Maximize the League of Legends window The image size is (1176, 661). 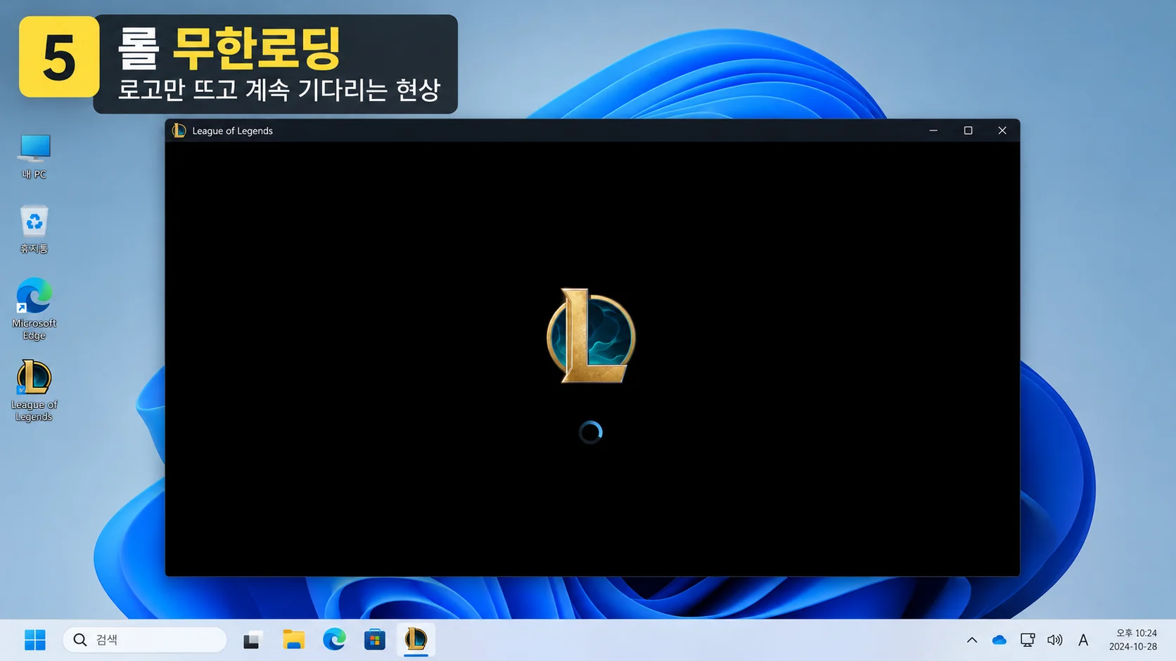[968, 131]
